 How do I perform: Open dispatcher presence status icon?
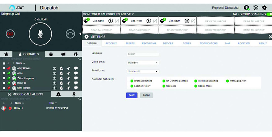pyautogui.click(x=246, y=8)
